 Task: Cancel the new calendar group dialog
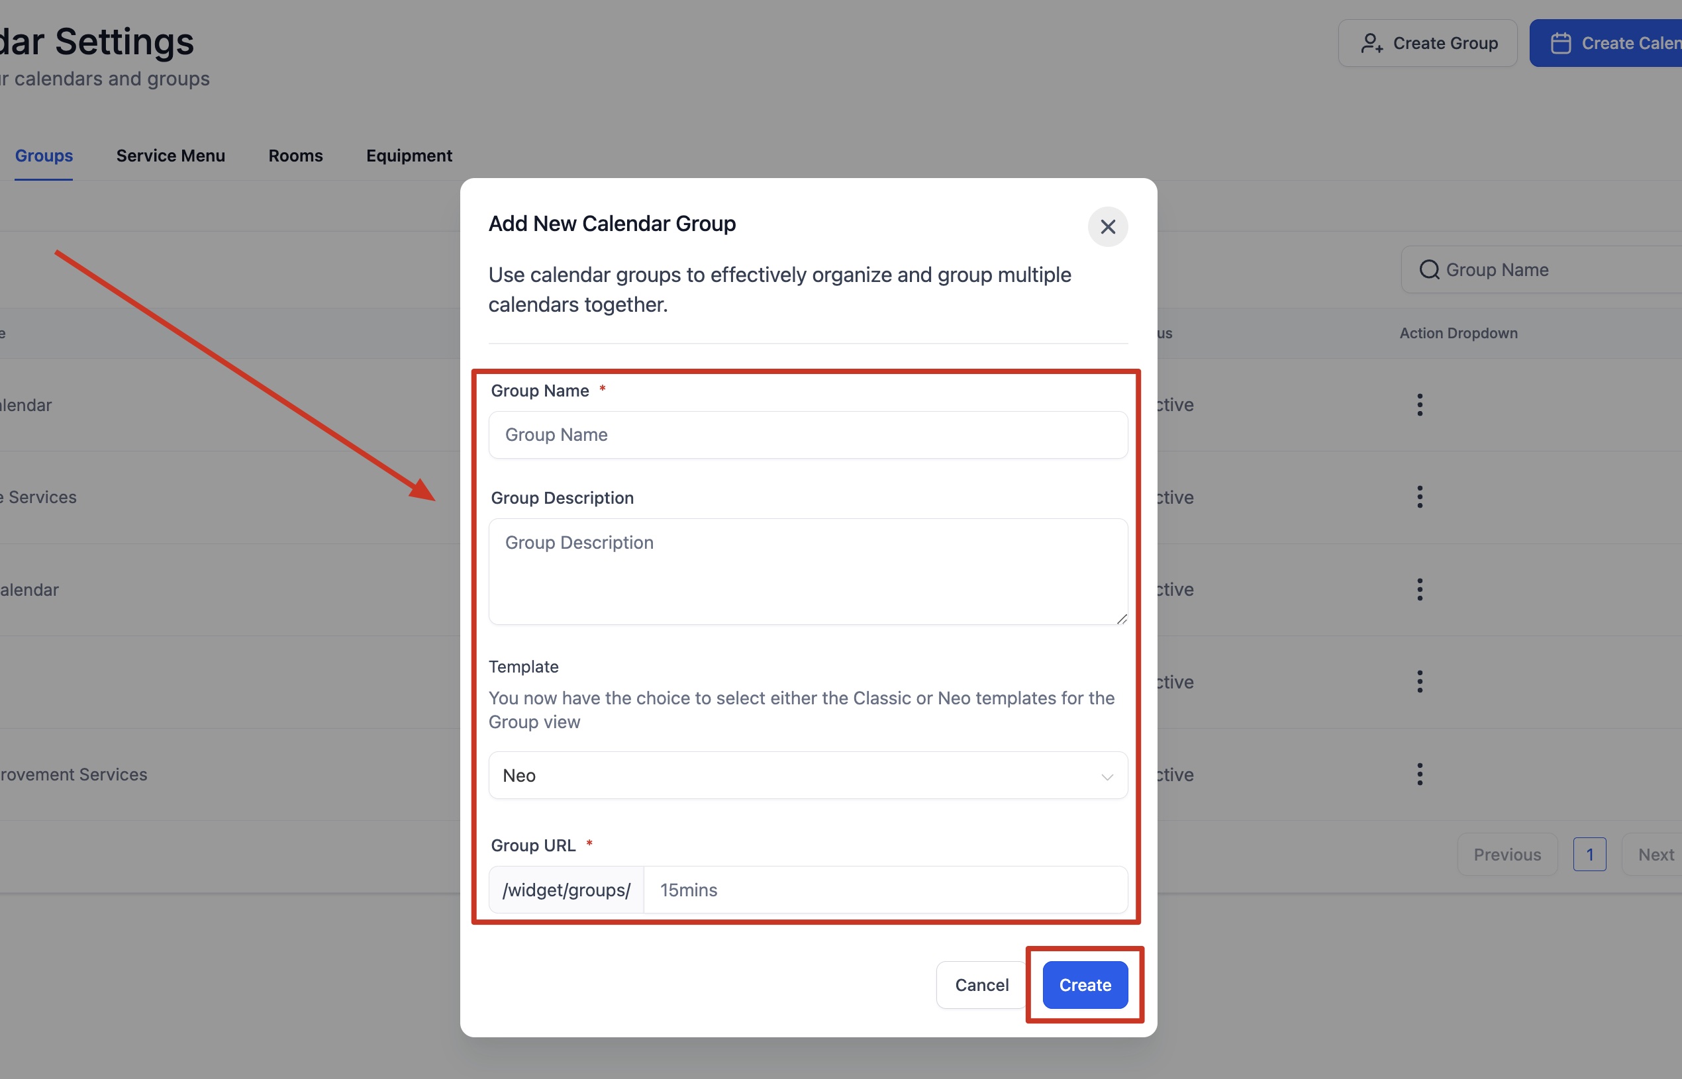tap(981, 985)
